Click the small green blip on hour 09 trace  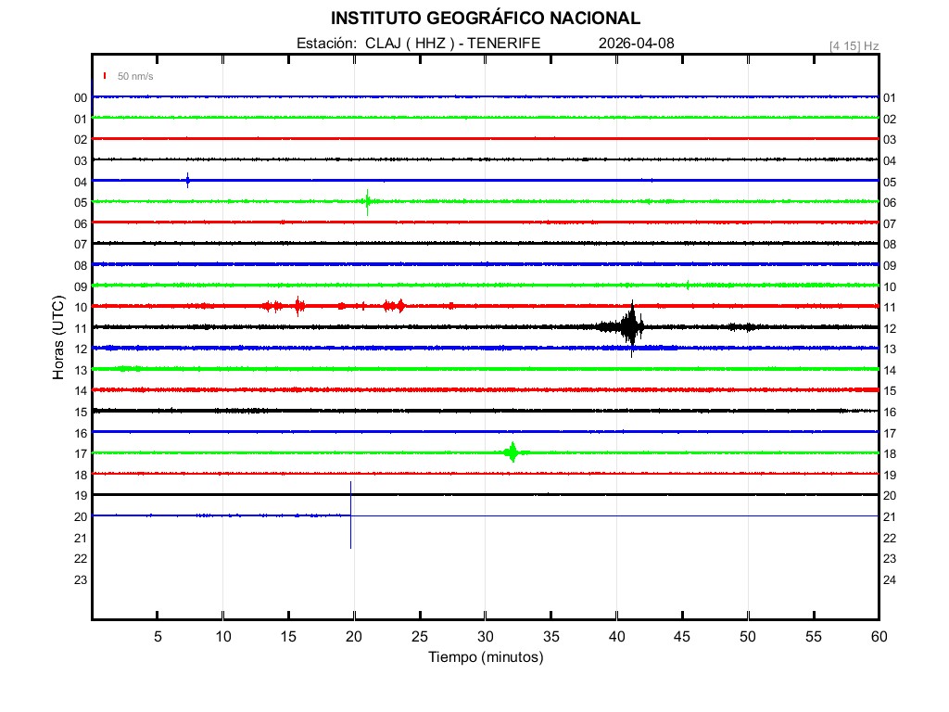tap(687, 285)
